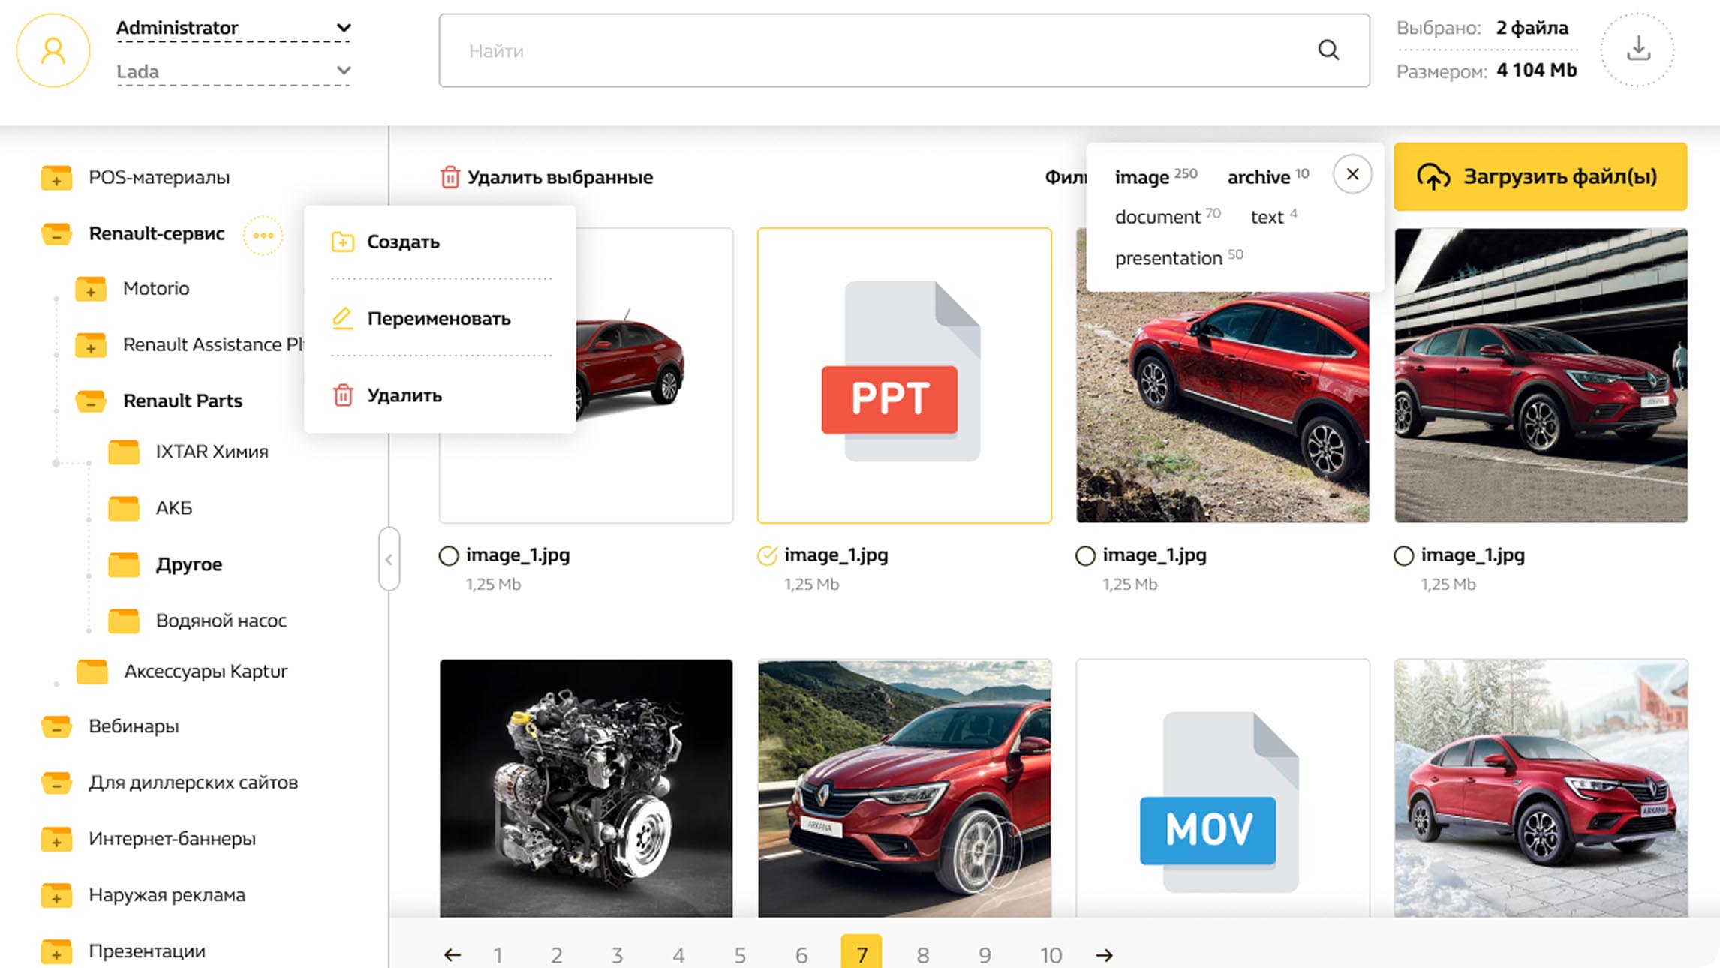Click the download selected files icon
The image size is (1720, 968).
1638,50
